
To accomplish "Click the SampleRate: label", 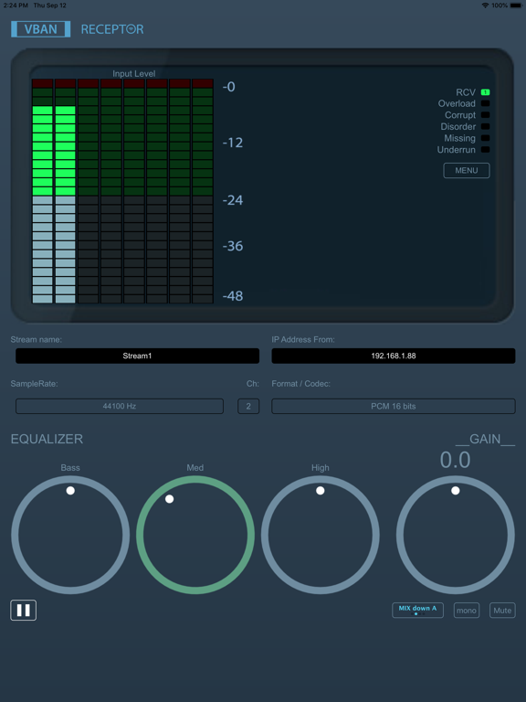I will pyautogui.click(x=35, y=384).
